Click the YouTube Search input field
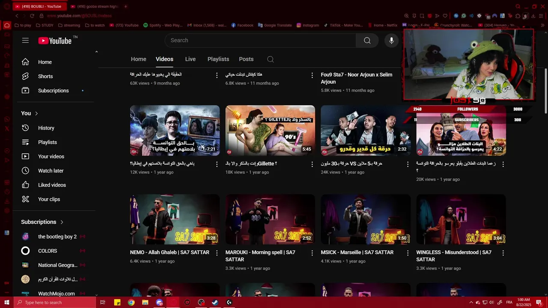 coord(260,40)
